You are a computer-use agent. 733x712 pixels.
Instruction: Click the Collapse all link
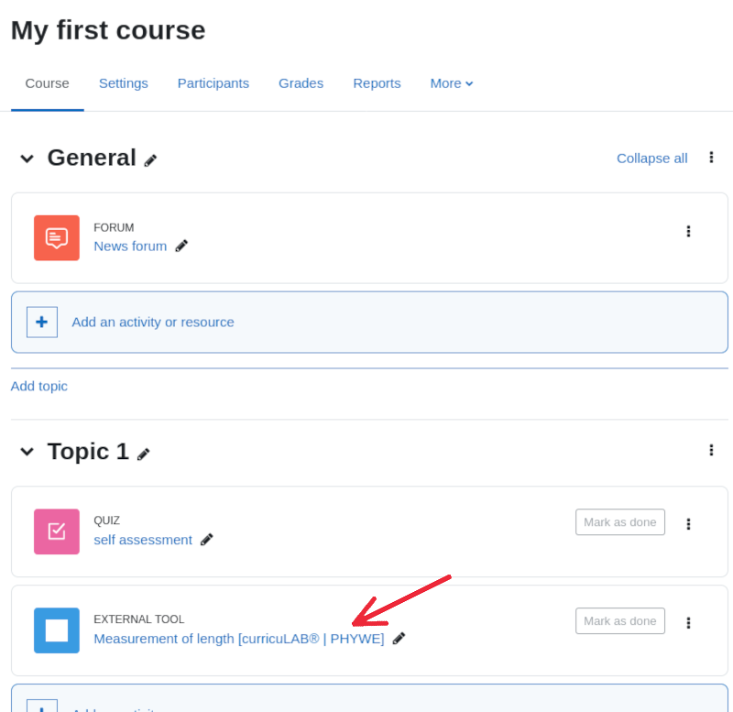click(x=651, y=159)
